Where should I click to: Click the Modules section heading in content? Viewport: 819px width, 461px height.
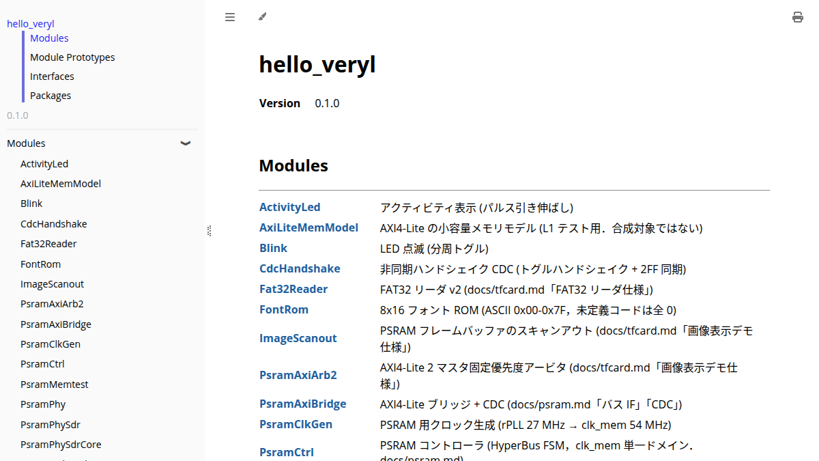tap(293, 165)
